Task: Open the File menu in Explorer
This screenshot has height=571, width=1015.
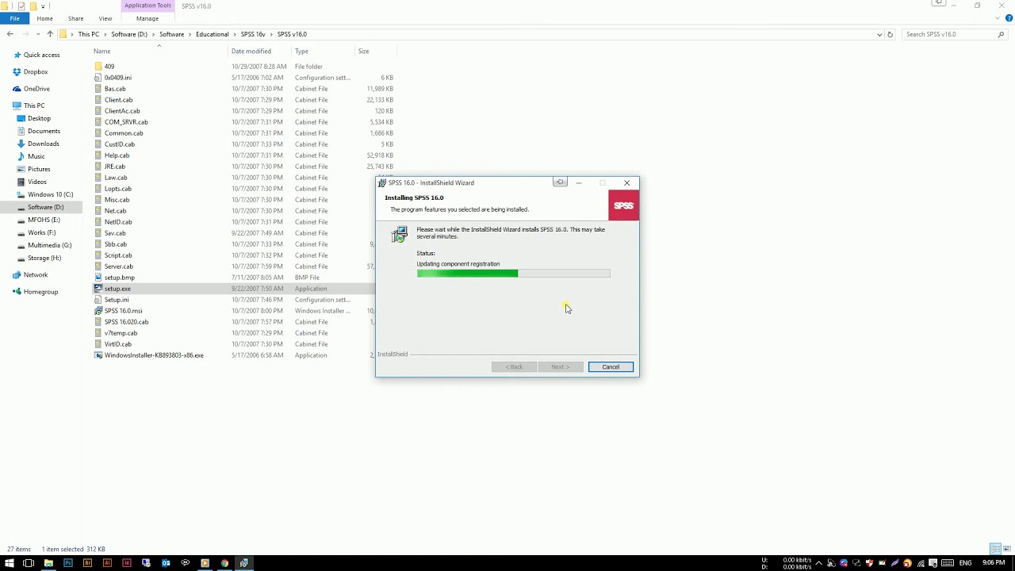Action: [15, 18]
